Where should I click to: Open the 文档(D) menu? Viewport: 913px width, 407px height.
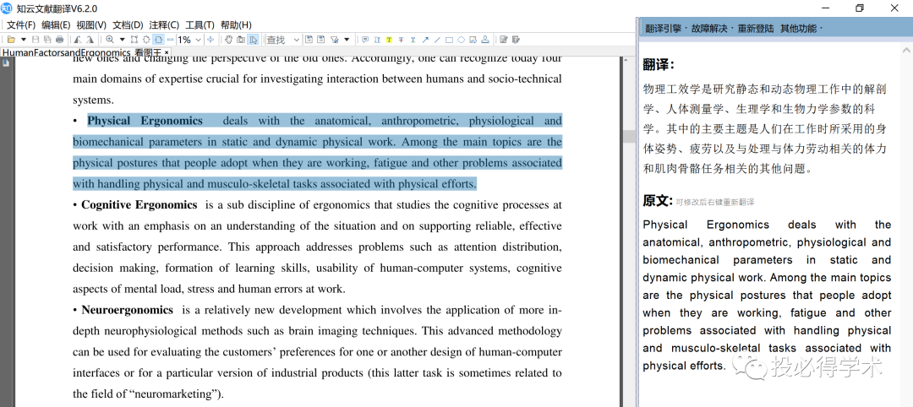[x=128, y=25]
